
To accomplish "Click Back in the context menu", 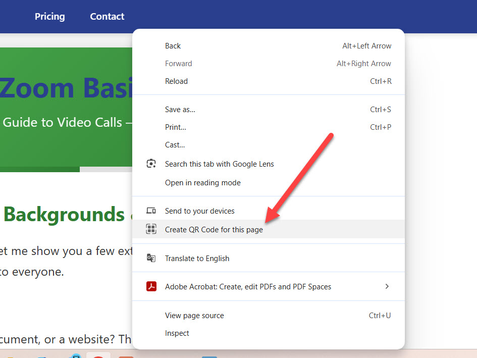I will [173, 45].
